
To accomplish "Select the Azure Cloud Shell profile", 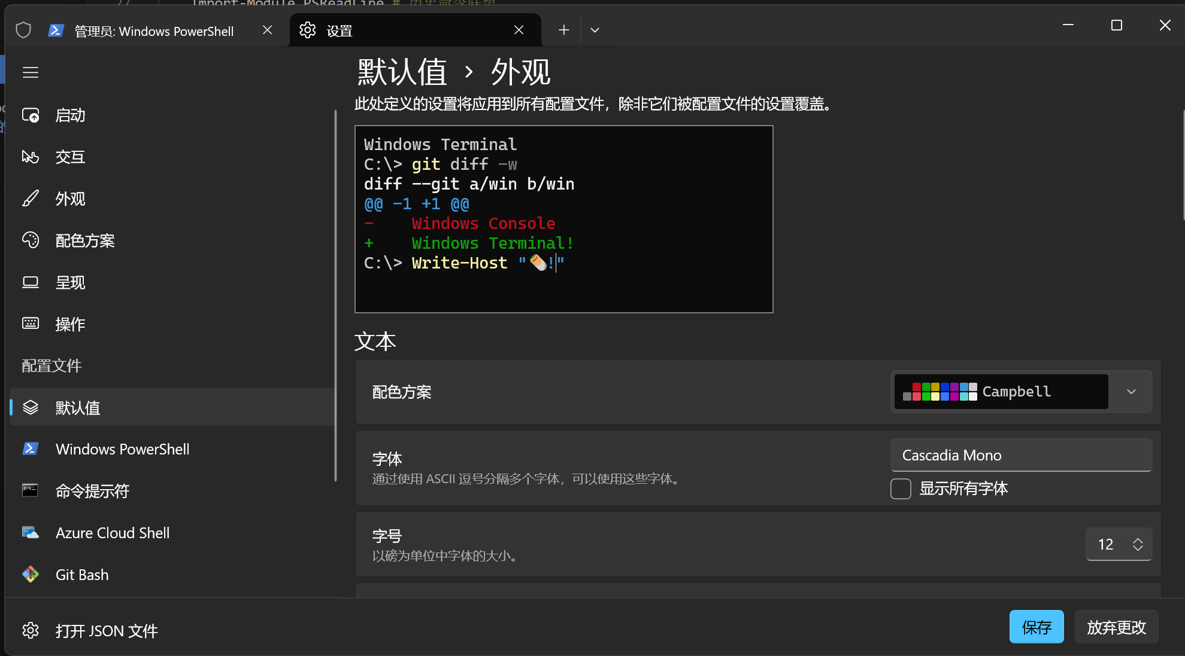I will click(113, 533).
